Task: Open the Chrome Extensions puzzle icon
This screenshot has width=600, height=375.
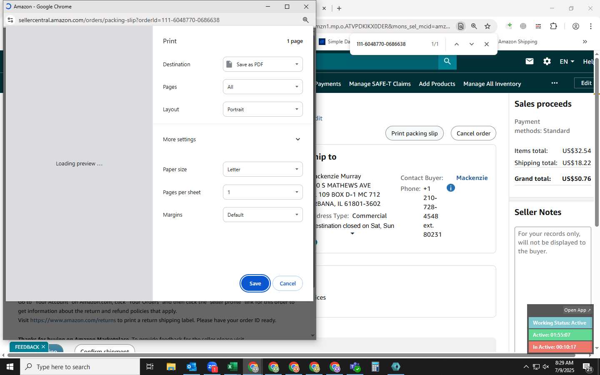Action: (553, 26)
